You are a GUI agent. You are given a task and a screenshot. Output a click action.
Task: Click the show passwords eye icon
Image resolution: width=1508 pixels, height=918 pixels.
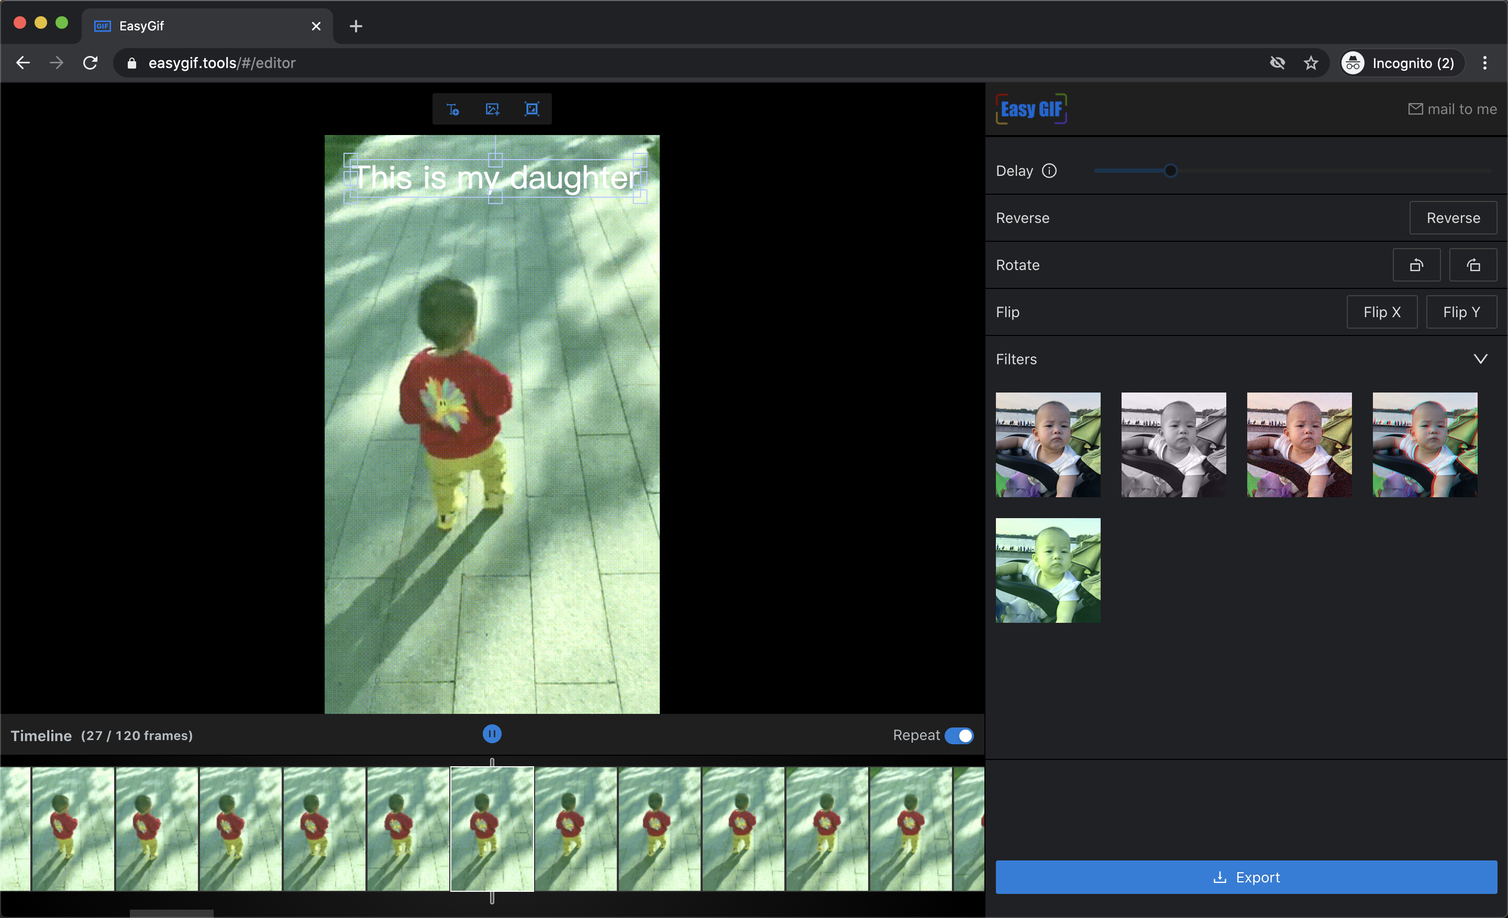(1278, 62)
